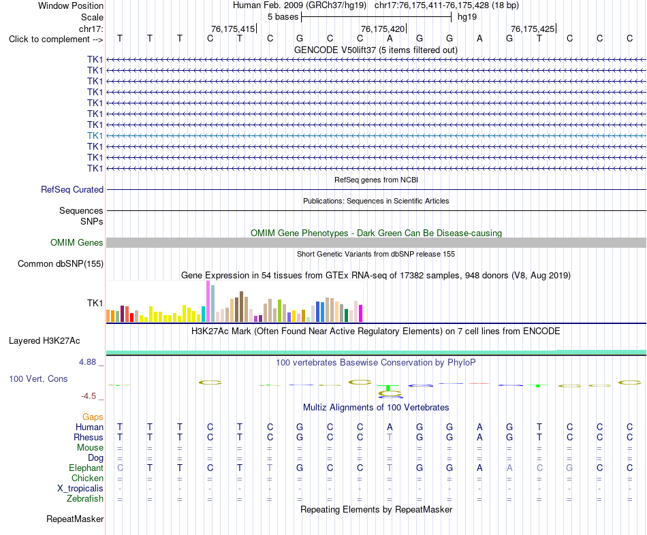647x535 pixels.
Task: Open the GENCODE V50lift37 track title
Action: click(375, 50)
